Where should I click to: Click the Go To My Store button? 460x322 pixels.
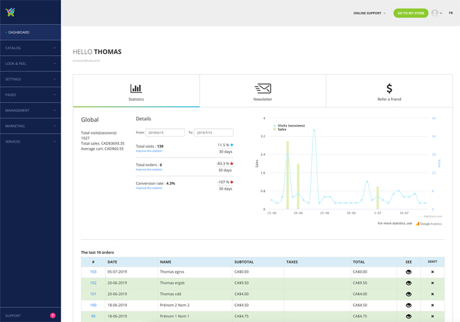point(411,13)
